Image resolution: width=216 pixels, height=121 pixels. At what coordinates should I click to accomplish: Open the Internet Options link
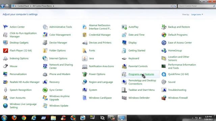click(x=58, y=58)
